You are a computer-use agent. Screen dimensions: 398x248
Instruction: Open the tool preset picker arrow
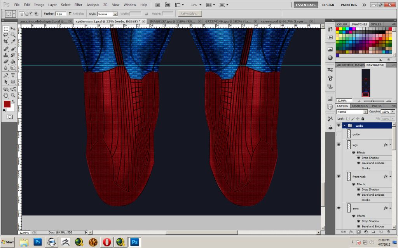(x=14, y=14)
